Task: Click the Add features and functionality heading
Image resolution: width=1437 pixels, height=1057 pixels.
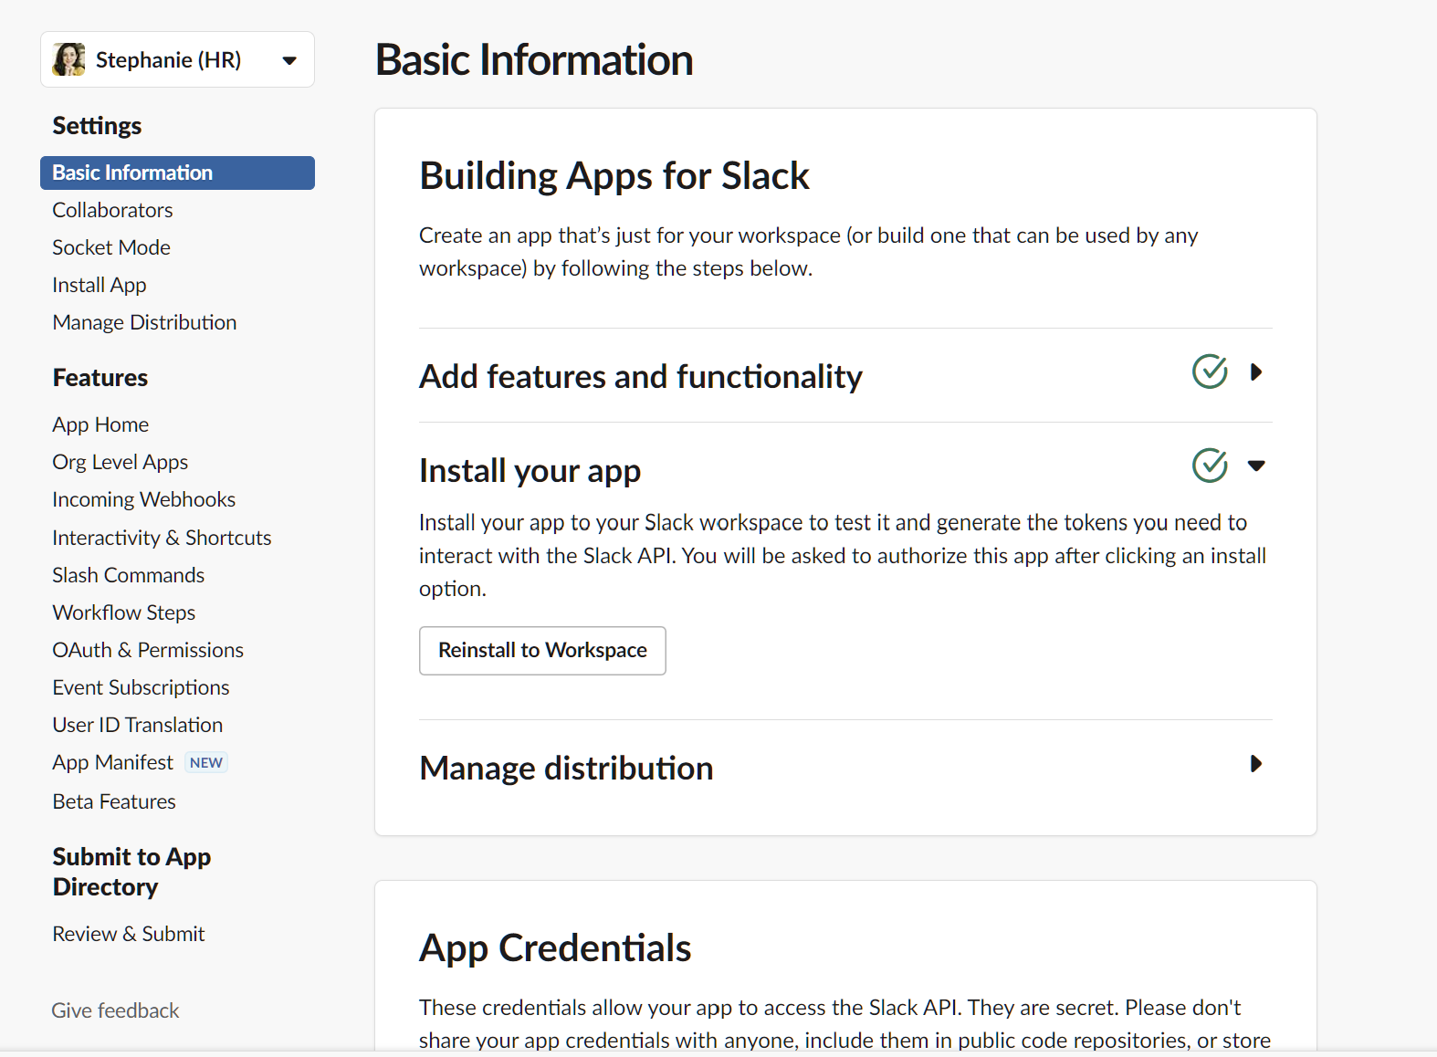Action: pyautogui.click(x=641, y=377)
